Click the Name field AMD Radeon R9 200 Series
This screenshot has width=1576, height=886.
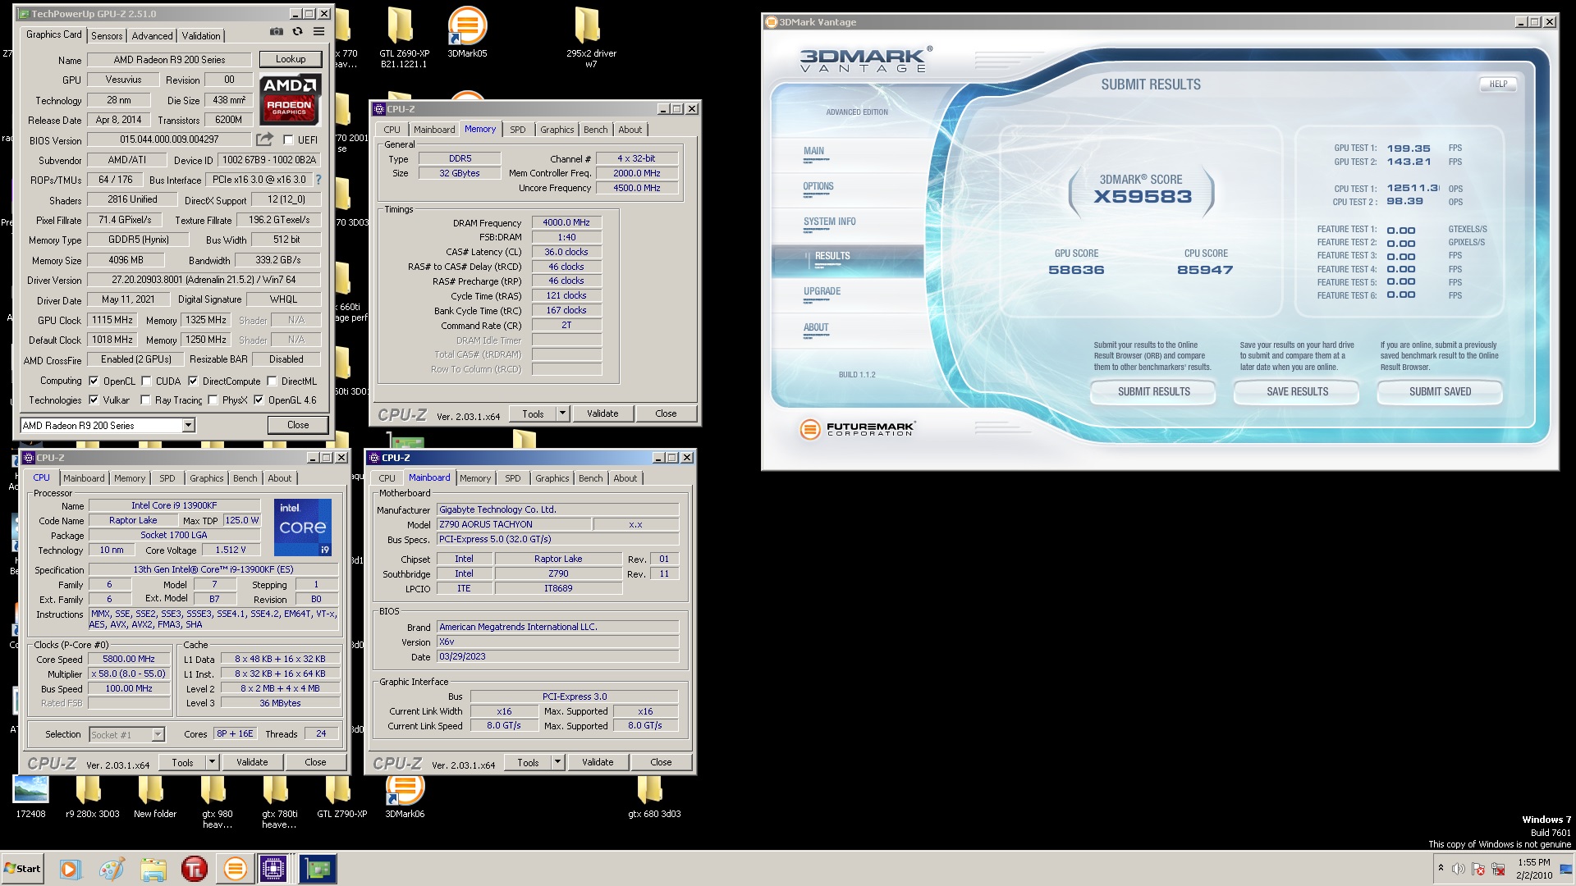click(169, 60)
